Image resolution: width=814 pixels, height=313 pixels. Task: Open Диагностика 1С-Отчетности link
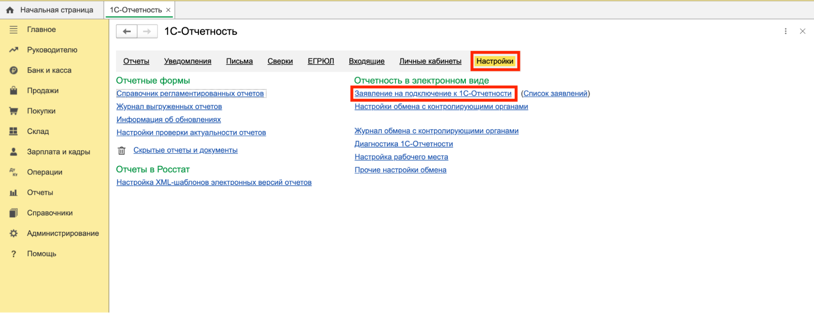click(404, 144)
